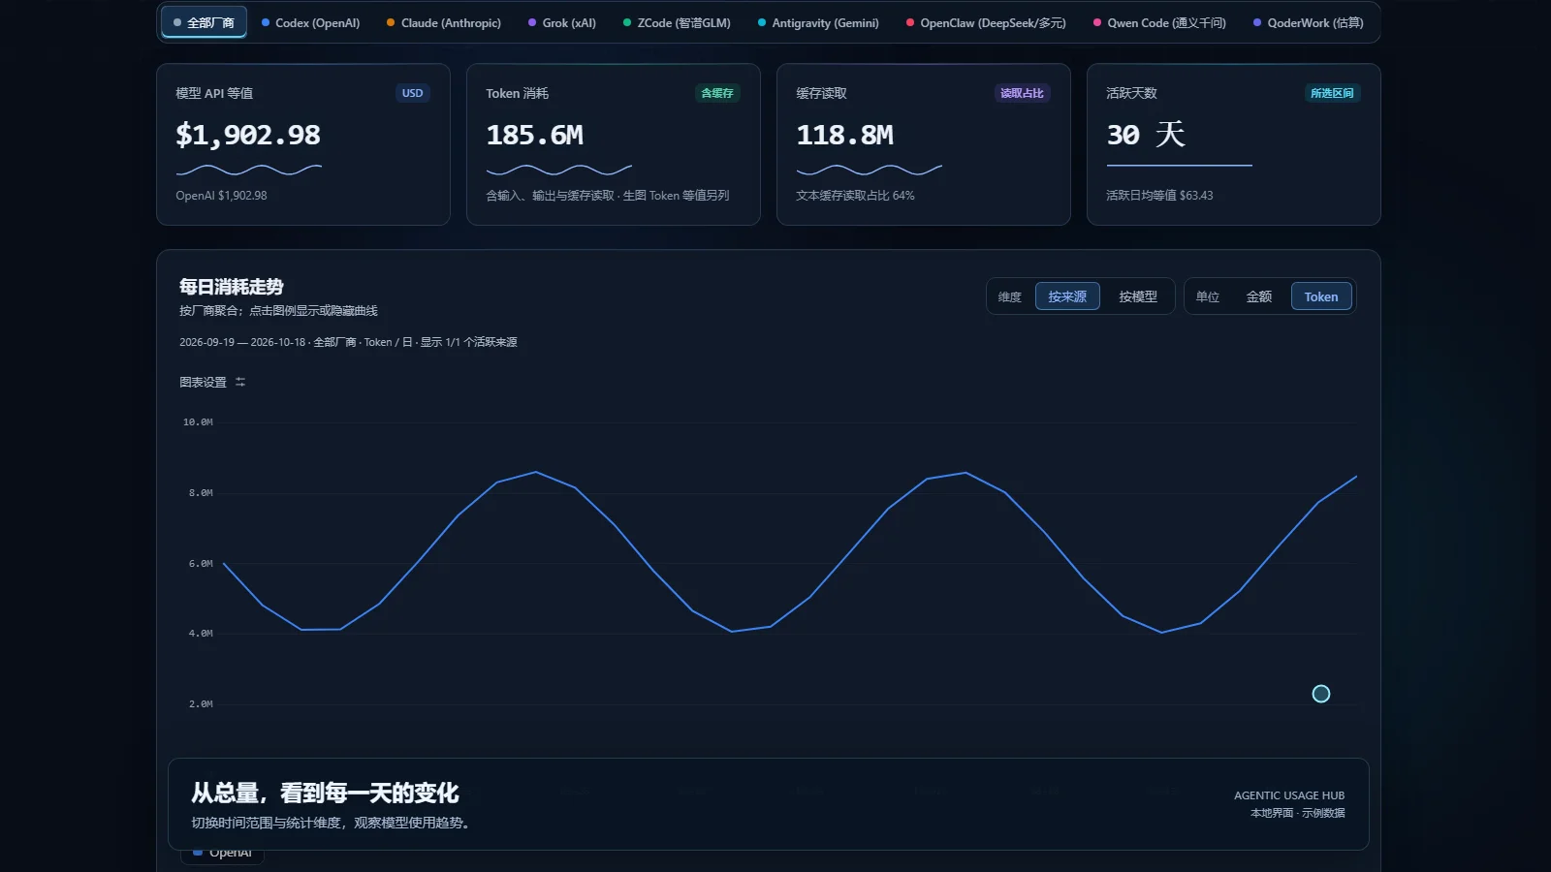Click the date range 2026-09-19 — 2026-10-18 text
This screenshot has width=1551, height=872.
point(242,342)
